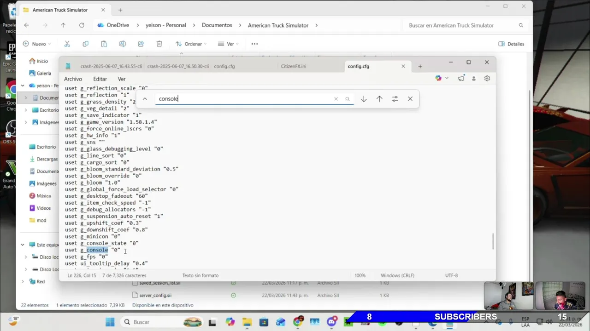590x331 pixels.
Task: Open the Copilot dropdown arrow in Notepad
Action: 447,79
